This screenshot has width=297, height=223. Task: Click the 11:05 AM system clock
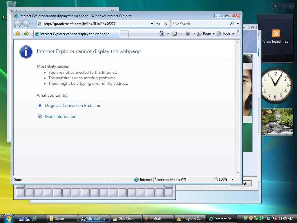(286, 218)
